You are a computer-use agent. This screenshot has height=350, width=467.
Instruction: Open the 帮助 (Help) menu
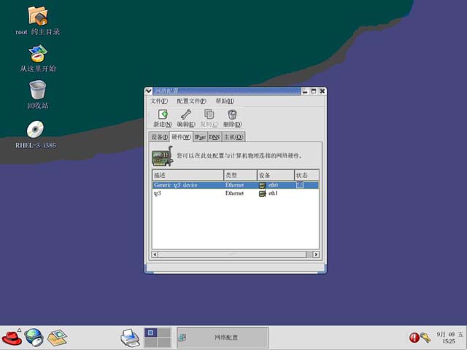tap(225, 101)
